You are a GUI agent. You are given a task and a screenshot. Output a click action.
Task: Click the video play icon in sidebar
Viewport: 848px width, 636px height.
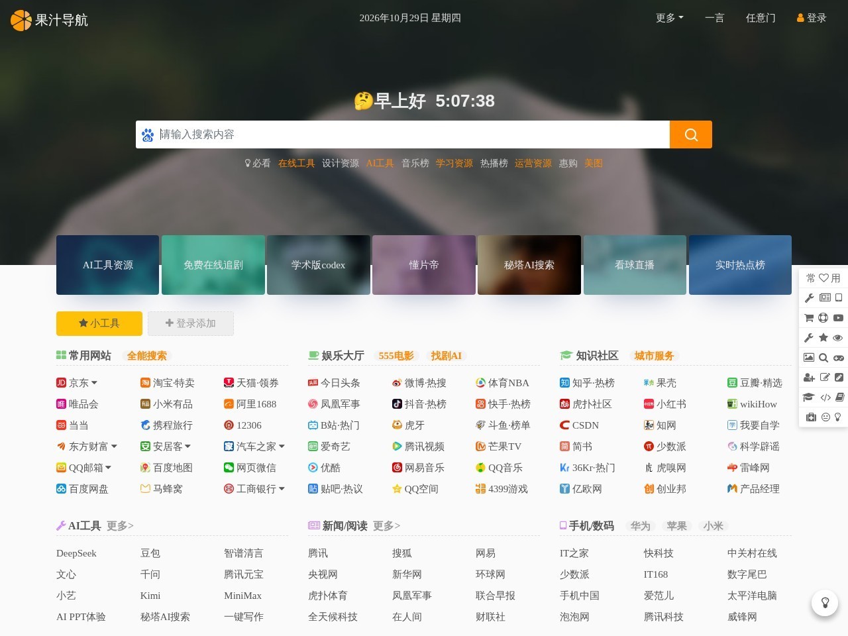838,318
